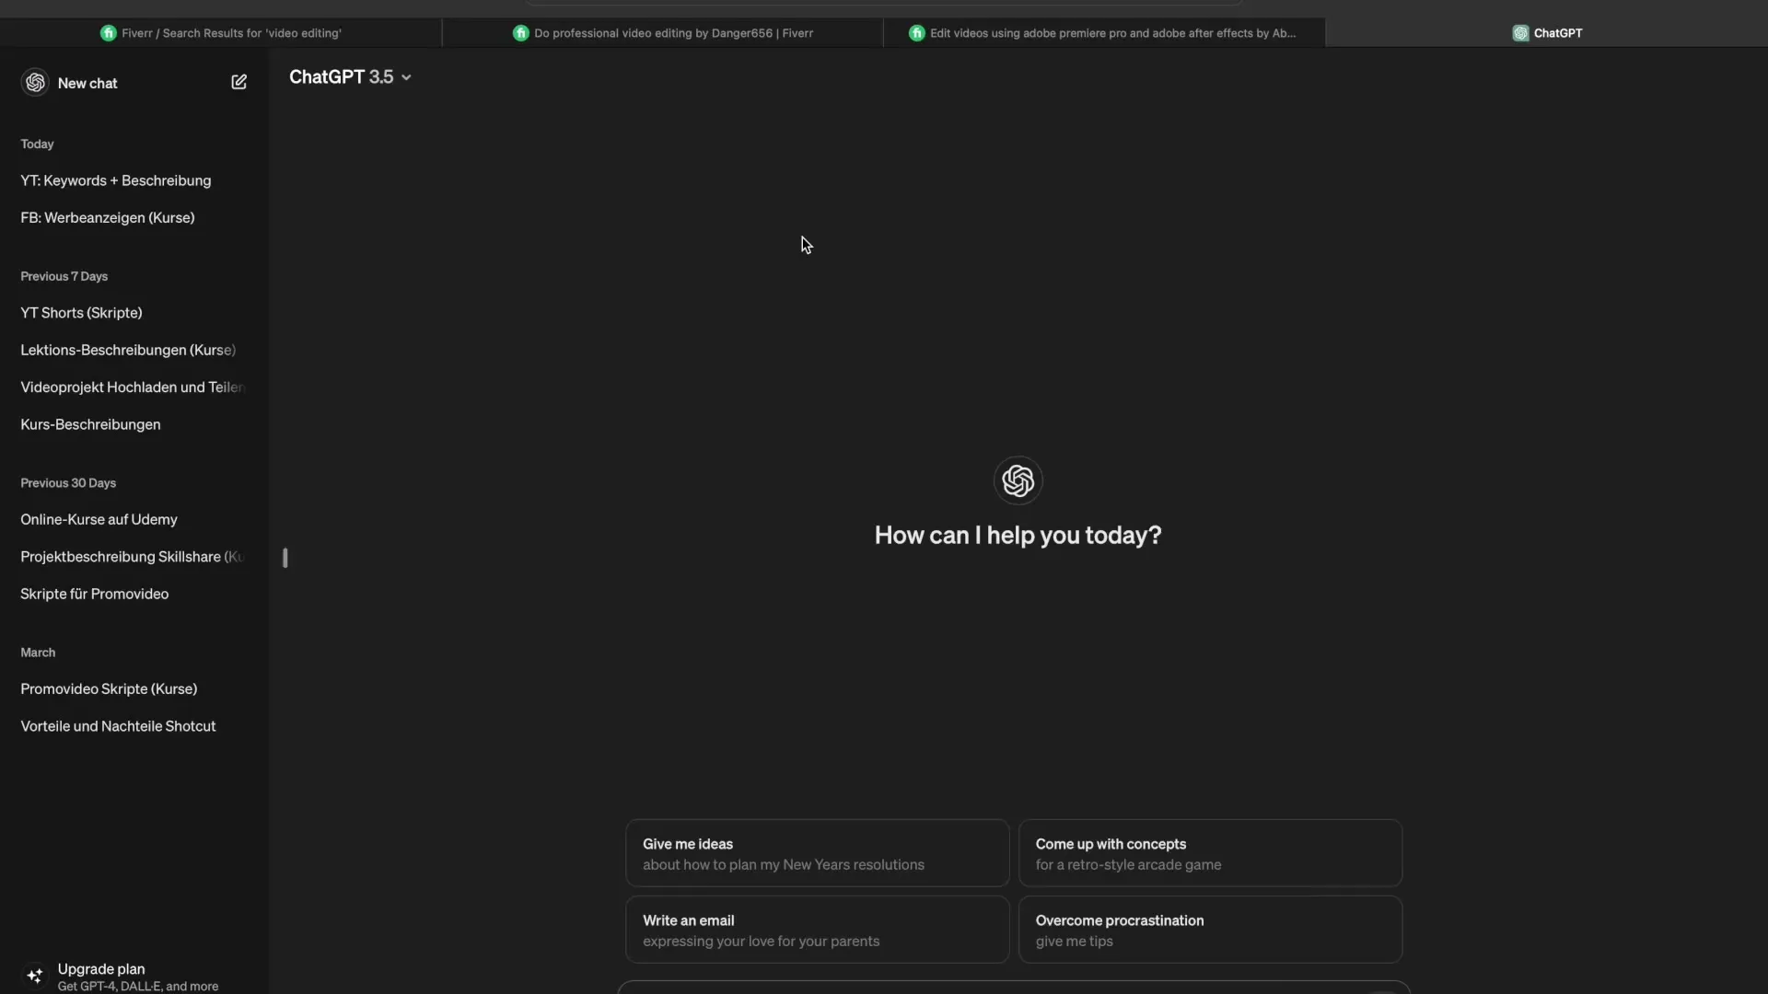Screen dimensions: 1768x994
Task: Open chat YT Shorts (Skripte)
Action: click(x=81, y=313)
